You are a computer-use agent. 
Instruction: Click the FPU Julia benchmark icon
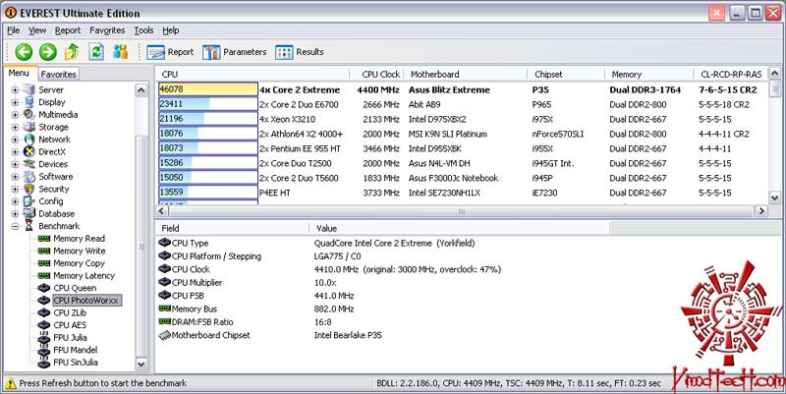44,338
